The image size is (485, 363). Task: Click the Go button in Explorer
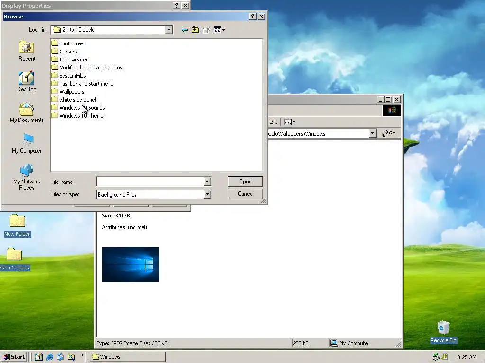point(389,133)
